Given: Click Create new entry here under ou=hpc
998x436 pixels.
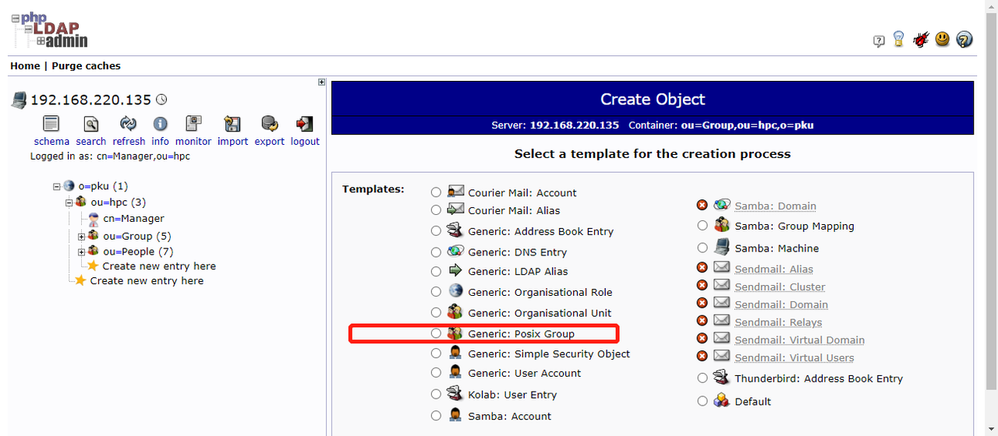Looking at the screenshot, I should point(159,265).
